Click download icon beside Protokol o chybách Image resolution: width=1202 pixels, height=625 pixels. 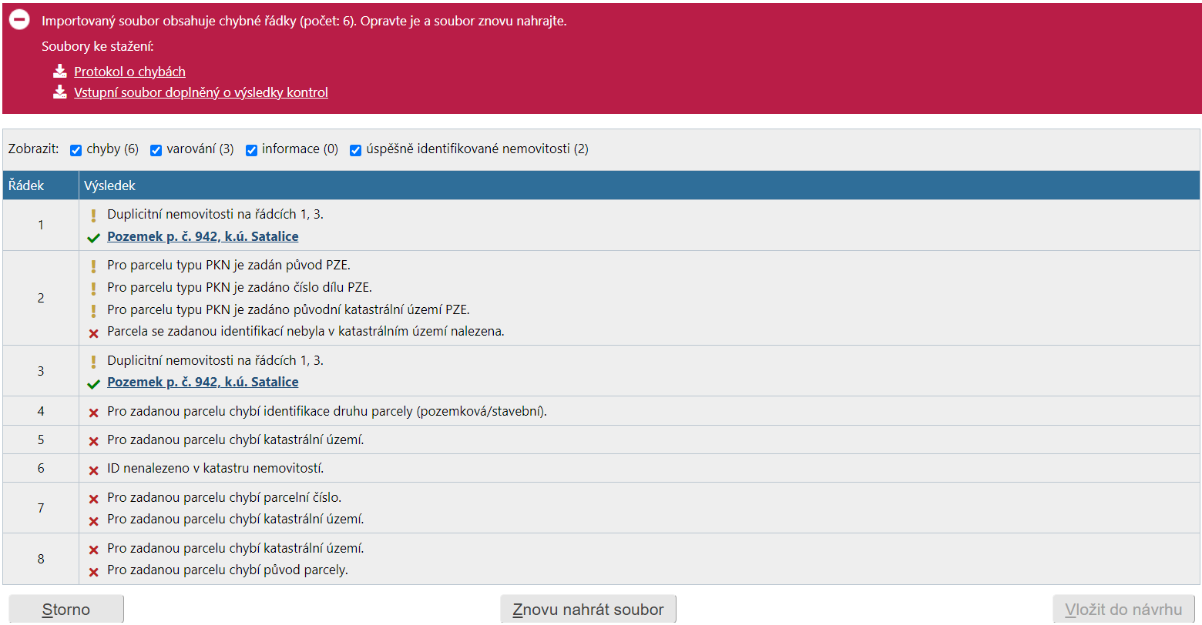coord(60,72)
